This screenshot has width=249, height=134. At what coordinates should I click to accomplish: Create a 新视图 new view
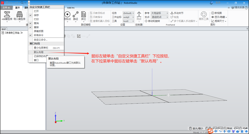tap(217, 13)
